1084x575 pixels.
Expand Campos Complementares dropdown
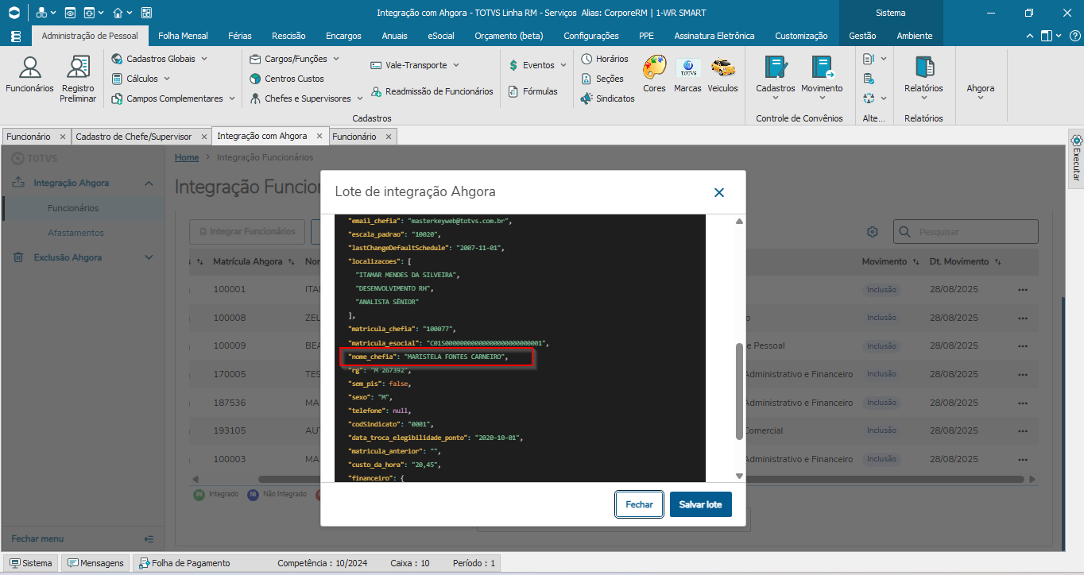(232, 98)
